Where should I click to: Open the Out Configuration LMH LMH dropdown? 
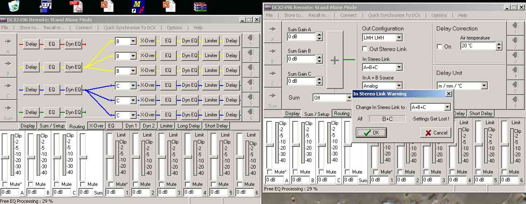(399, 38)
